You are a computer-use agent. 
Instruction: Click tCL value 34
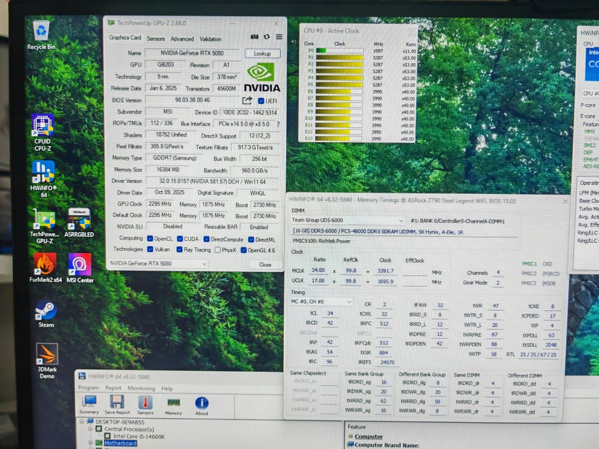pyautogui.click(x=329, y=314)
